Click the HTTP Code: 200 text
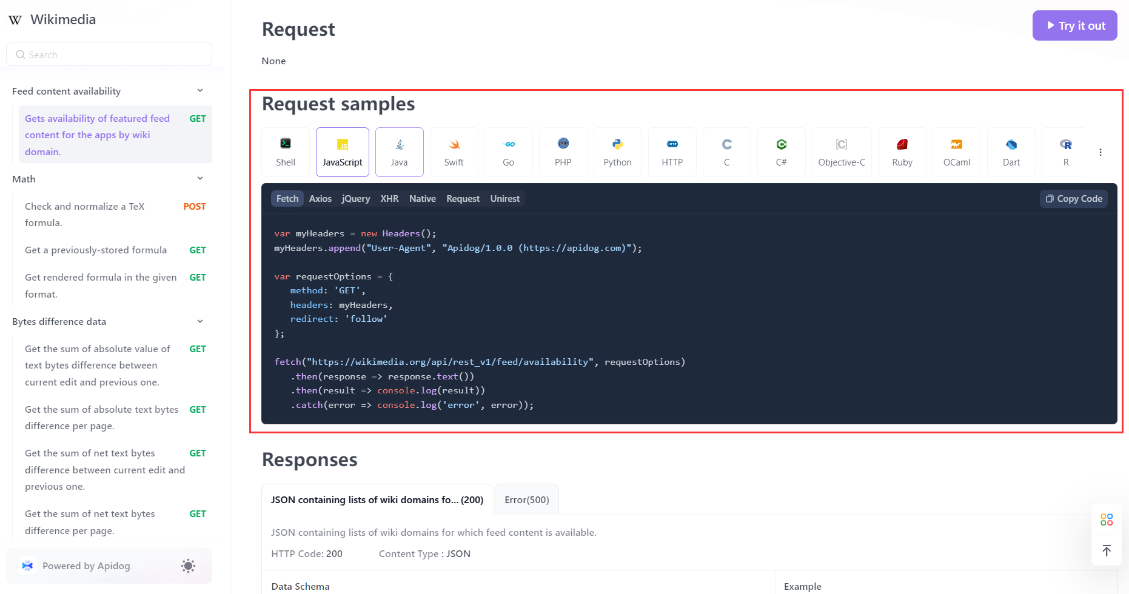This screenshot has height=594, width=1129. tap(307, 553)
